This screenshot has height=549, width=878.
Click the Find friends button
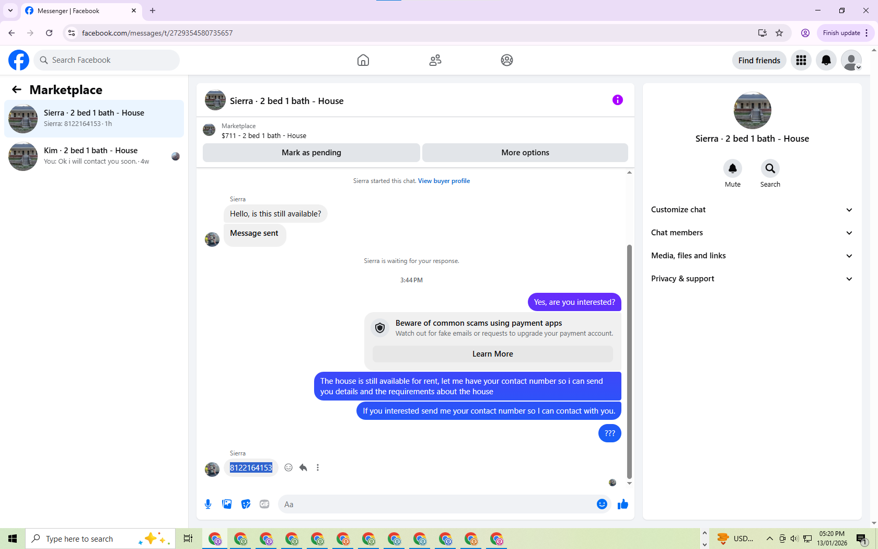[759, 60]
